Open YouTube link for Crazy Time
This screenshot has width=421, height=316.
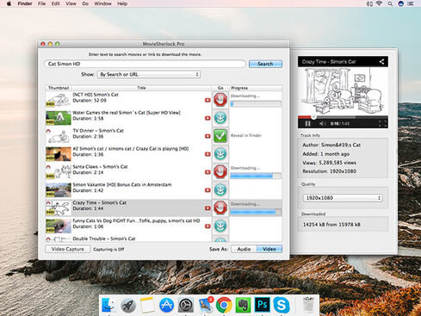click(x=207, y=208)
